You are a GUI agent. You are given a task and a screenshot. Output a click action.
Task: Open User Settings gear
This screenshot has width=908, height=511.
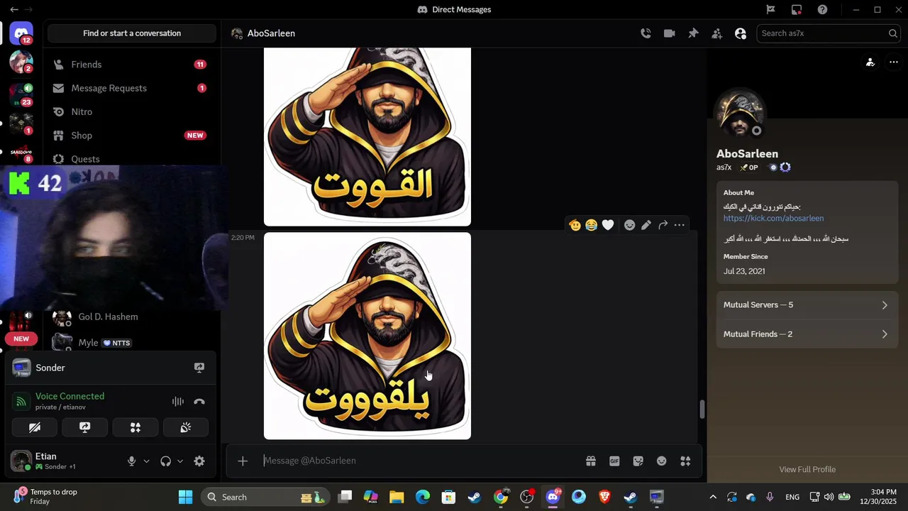tap(199, 461)
